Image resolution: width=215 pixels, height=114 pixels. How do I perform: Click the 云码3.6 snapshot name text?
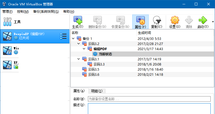[x=94, y=74]
